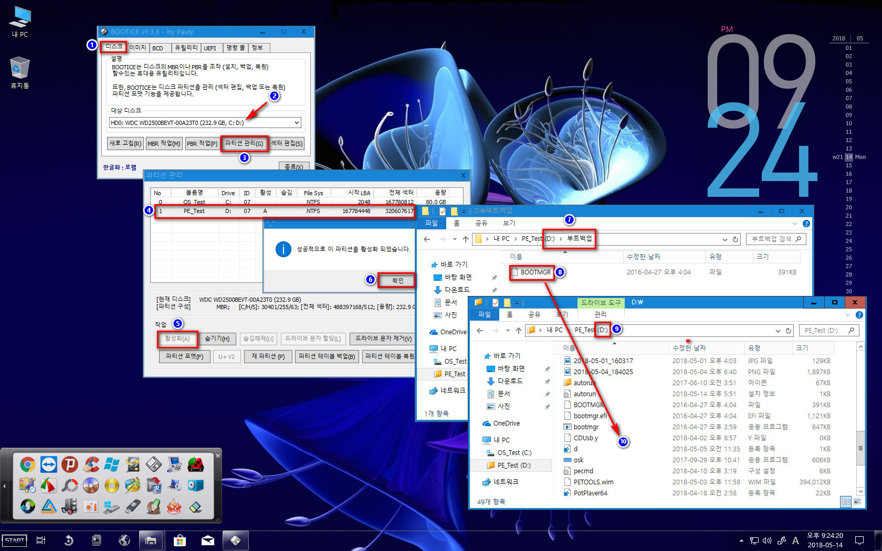This screenshot has width=882, height=551.
Task: Expand the ribbon in the 부트백업 Explorer window
Action: point(795,224)
